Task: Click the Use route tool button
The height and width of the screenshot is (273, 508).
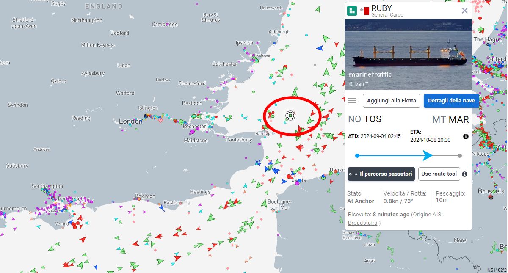Action: [x=439, y=174]
